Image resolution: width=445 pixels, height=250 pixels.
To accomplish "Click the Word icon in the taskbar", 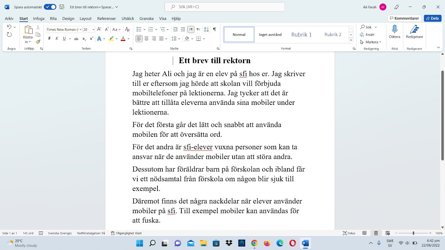I will 305,243.
